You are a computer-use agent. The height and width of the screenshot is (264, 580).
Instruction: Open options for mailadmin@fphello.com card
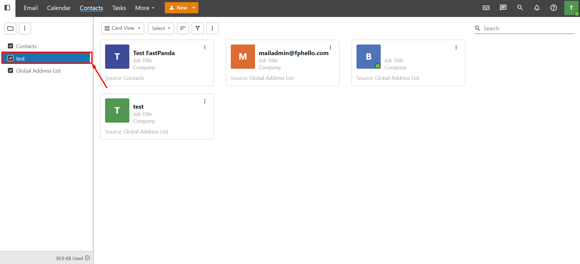tap(330, 48)
